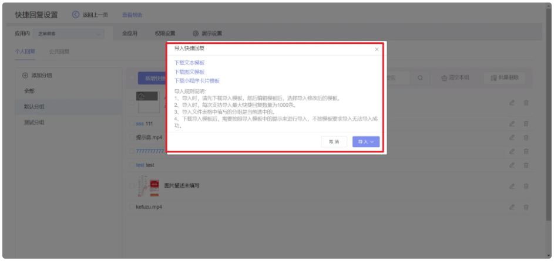The width and height of the screenshot is (554, 261).
Task: Click the 下载图文模板 link
Action: tap(189, 72)
